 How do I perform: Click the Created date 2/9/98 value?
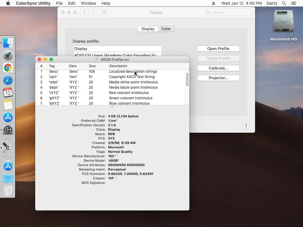[122, 143]
